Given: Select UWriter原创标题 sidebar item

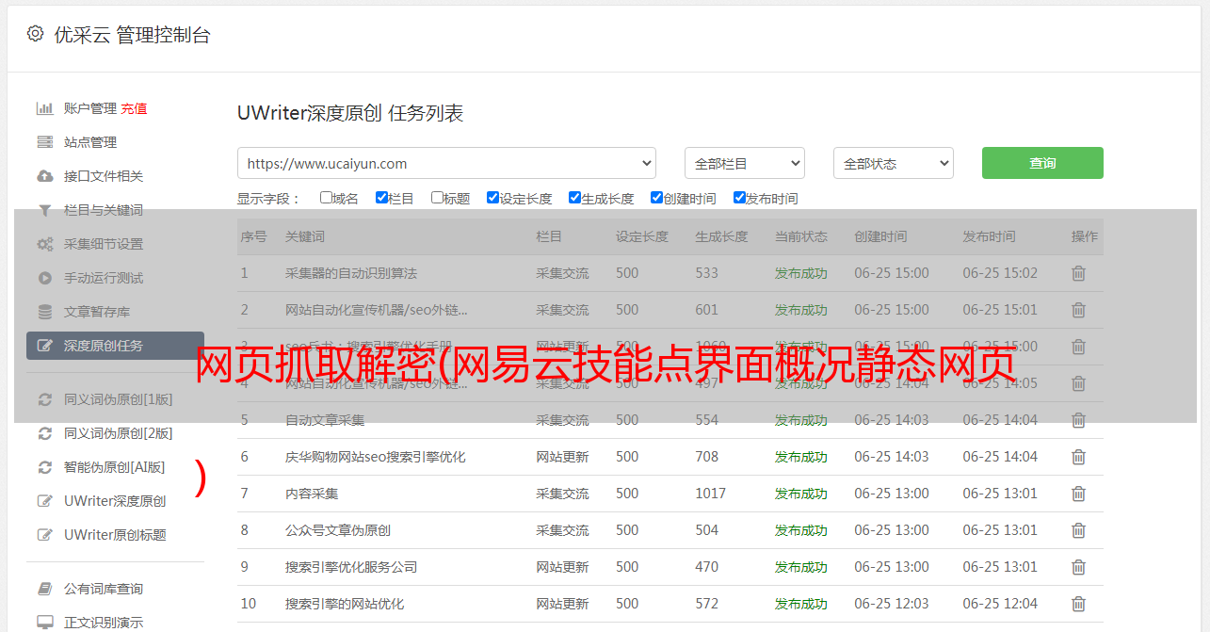Looking at the screenshot, I should (115, 535).
